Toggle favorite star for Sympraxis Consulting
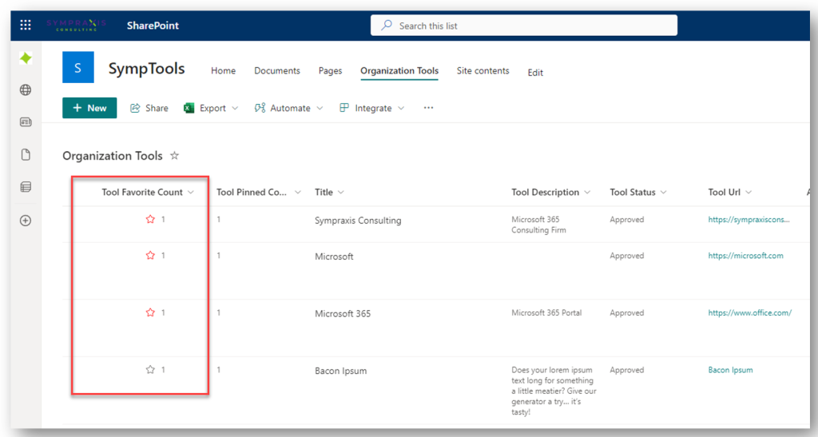The width and height of the screenshot is (818, 437). pyautogui.click(x=150, y=220)
